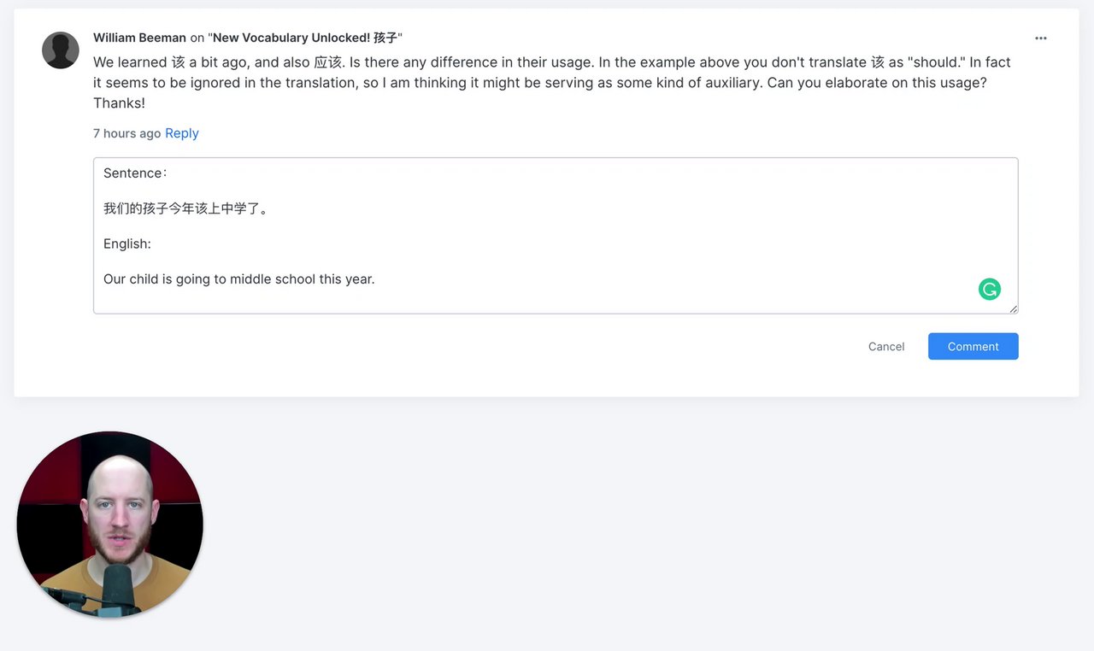1094x651 pixels.
Task: Click the word 应该 in the comment text
Action: pyautogui.click(x=327, y=62)
